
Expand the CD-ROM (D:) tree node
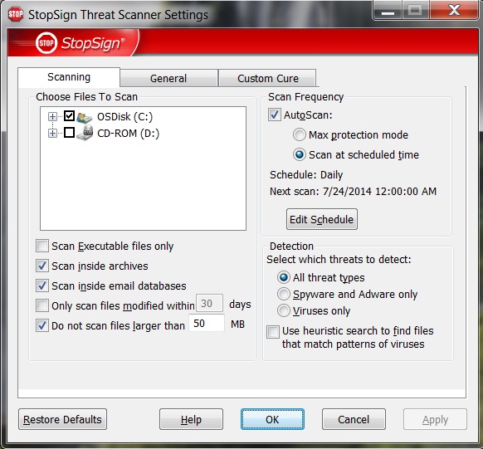point(52,134)
